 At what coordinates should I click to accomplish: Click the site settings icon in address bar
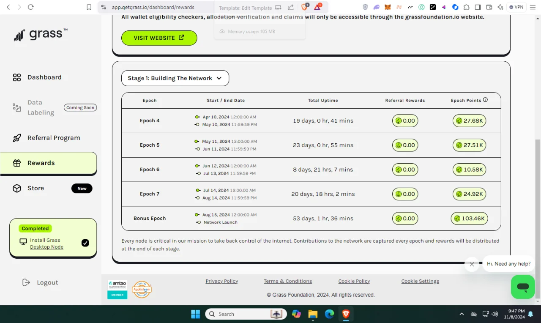click(x=104, y=7)
